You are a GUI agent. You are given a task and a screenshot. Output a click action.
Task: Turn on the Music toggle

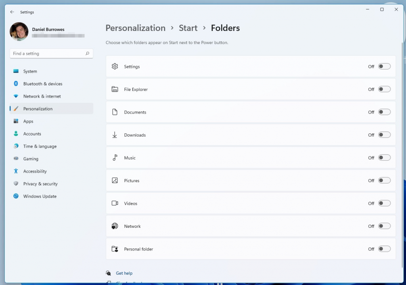coord(384,158)
